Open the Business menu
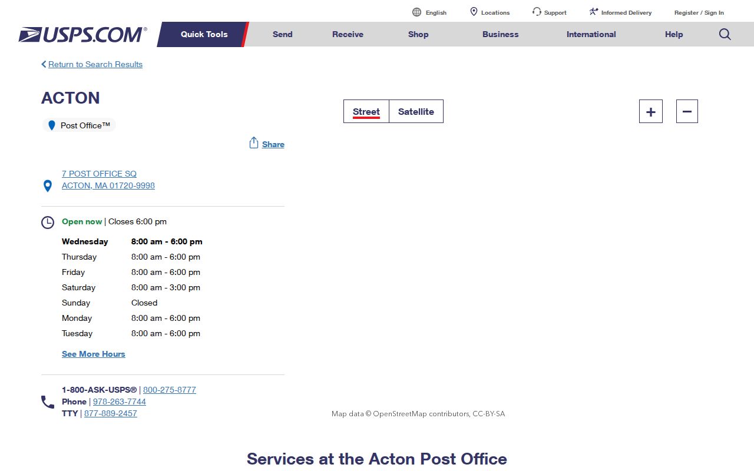 (x=501, y=34)
